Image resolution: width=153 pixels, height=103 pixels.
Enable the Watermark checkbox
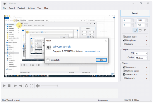click(x=124, y=78)
